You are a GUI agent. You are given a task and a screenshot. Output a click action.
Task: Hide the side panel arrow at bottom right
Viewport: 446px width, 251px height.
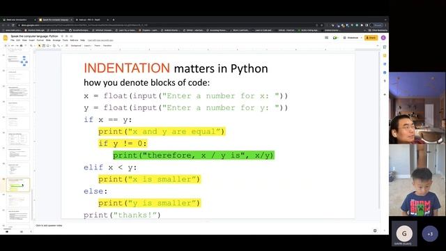385,231
